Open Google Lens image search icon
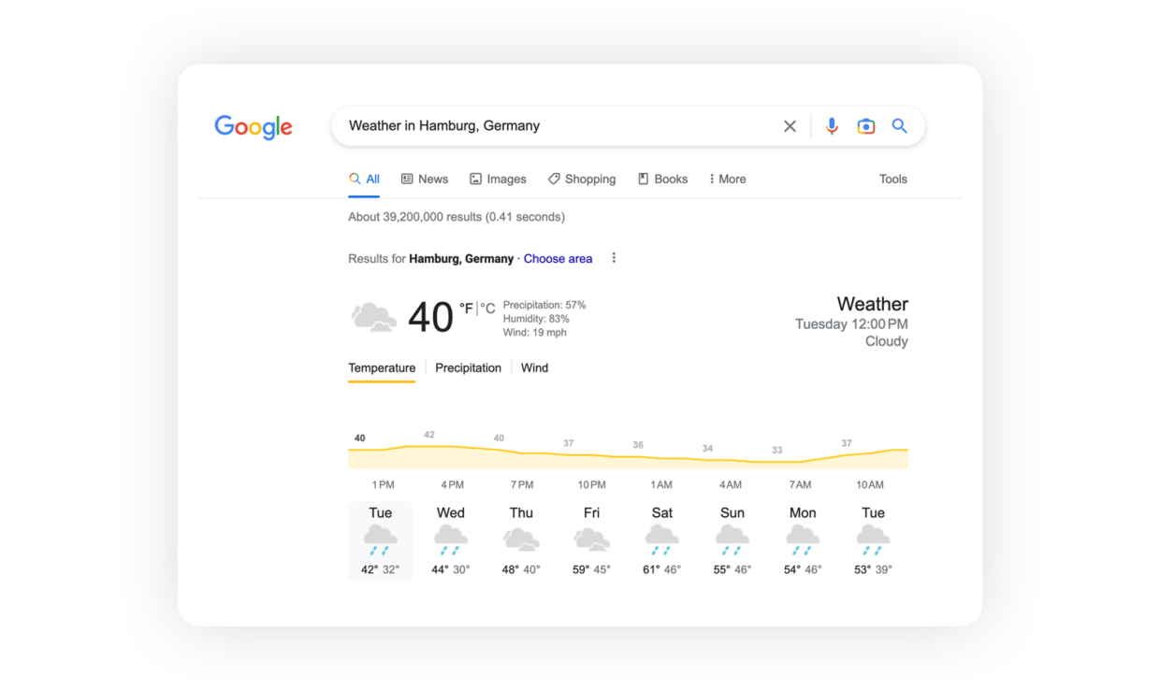Viewport: 1160px width, 690px height. (x=866, y=126)
